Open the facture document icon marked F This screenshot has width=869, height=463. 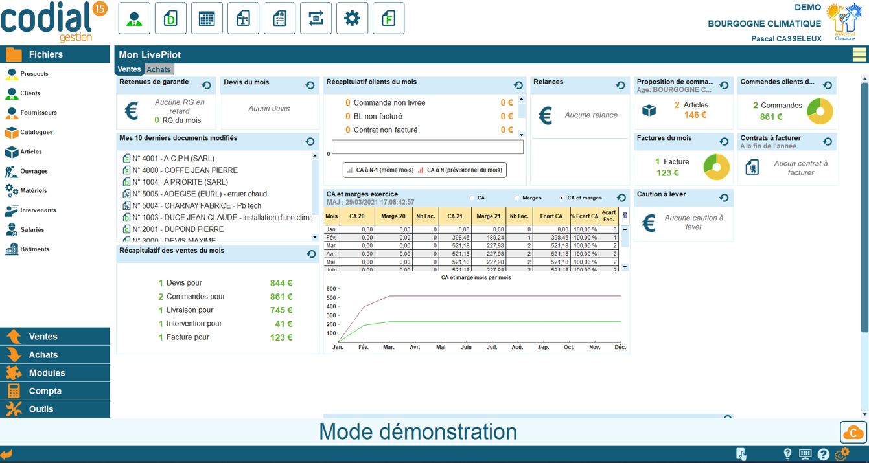point(389,18)
